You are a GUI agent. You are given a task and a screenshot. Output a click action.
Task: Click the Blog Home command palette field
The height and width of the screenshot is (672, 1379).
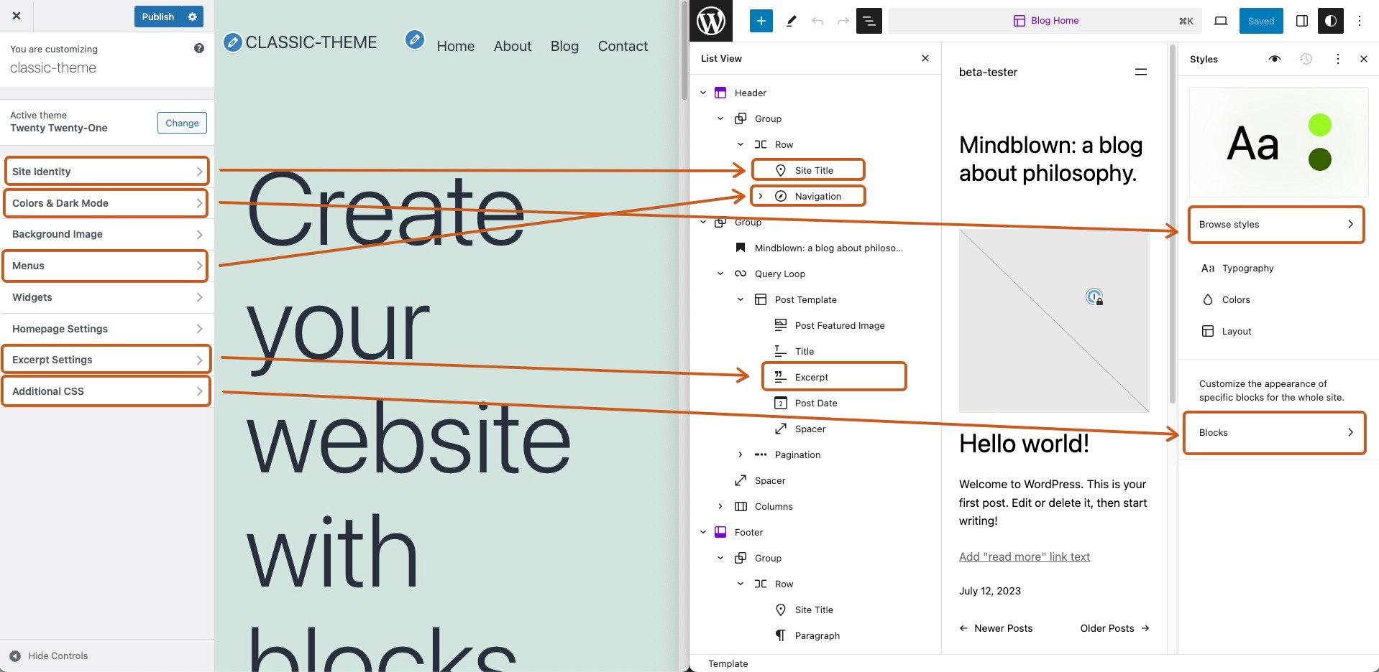tap(1045, 21)
